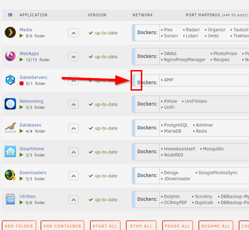Click the green play status icon under Networking
The height and width of the screenshot is (230, 249).
21,107
